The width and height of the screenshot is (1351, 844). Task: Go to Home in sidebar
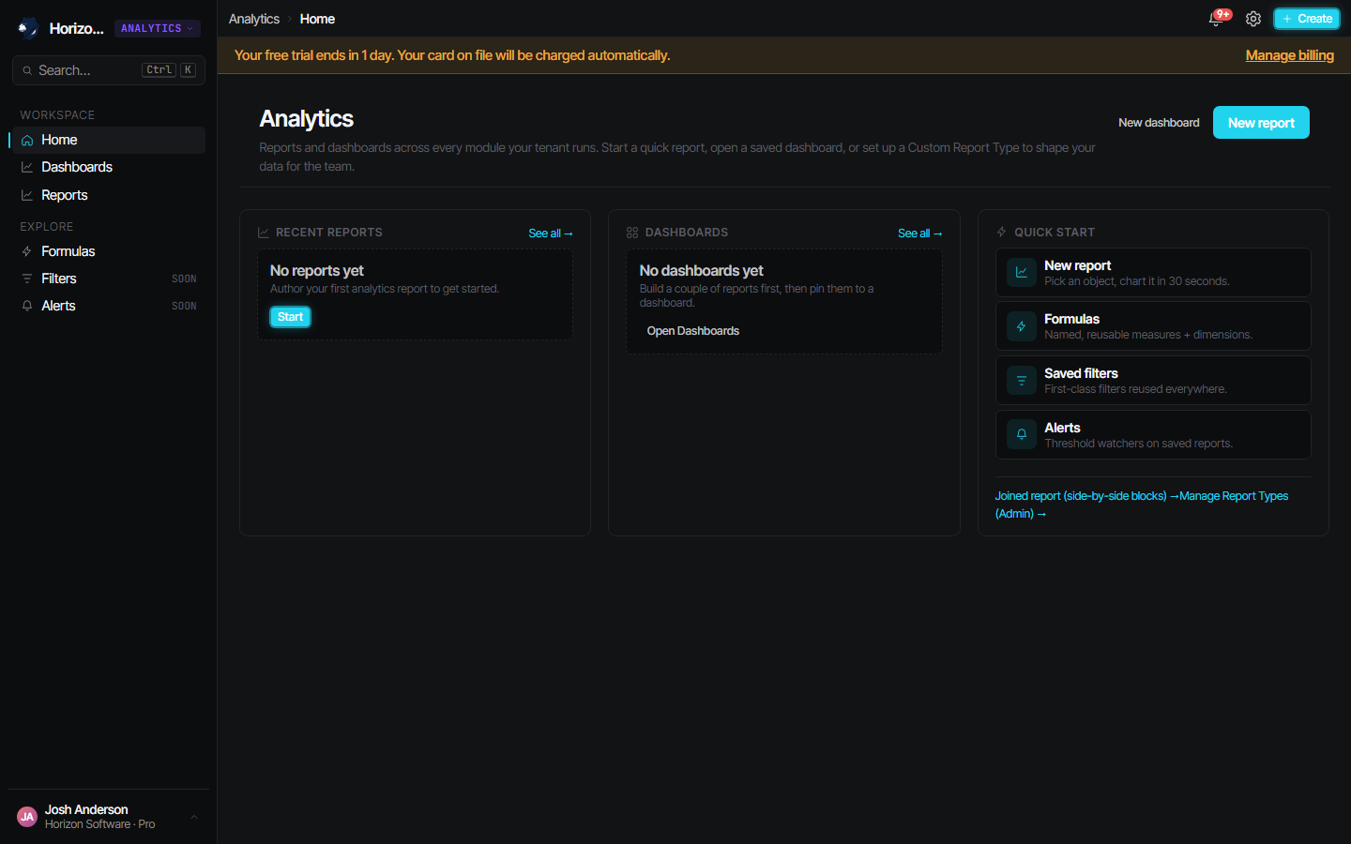[107, 140]
